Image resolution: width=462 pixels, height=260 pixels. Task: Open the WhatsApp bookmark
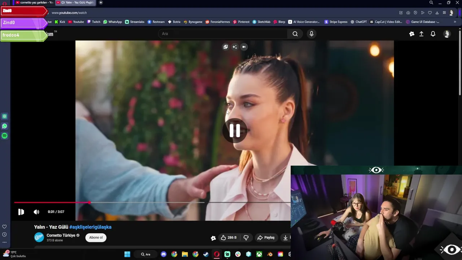113,22
